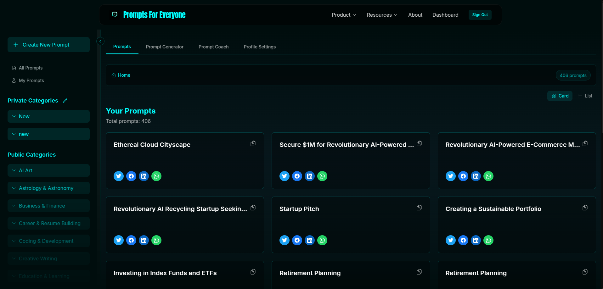Copy the Startup Pitch prompt
Viewport: 603px width, 289px height.
[x=419, y=208]
